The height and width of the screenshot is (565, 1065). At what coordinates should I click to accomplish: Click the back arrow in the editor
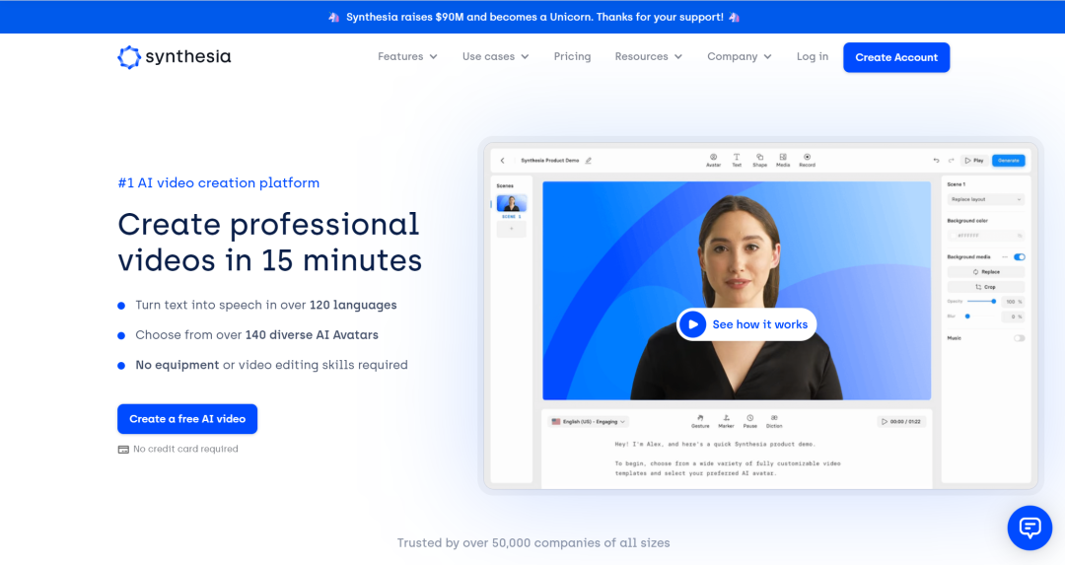(503, 161)
